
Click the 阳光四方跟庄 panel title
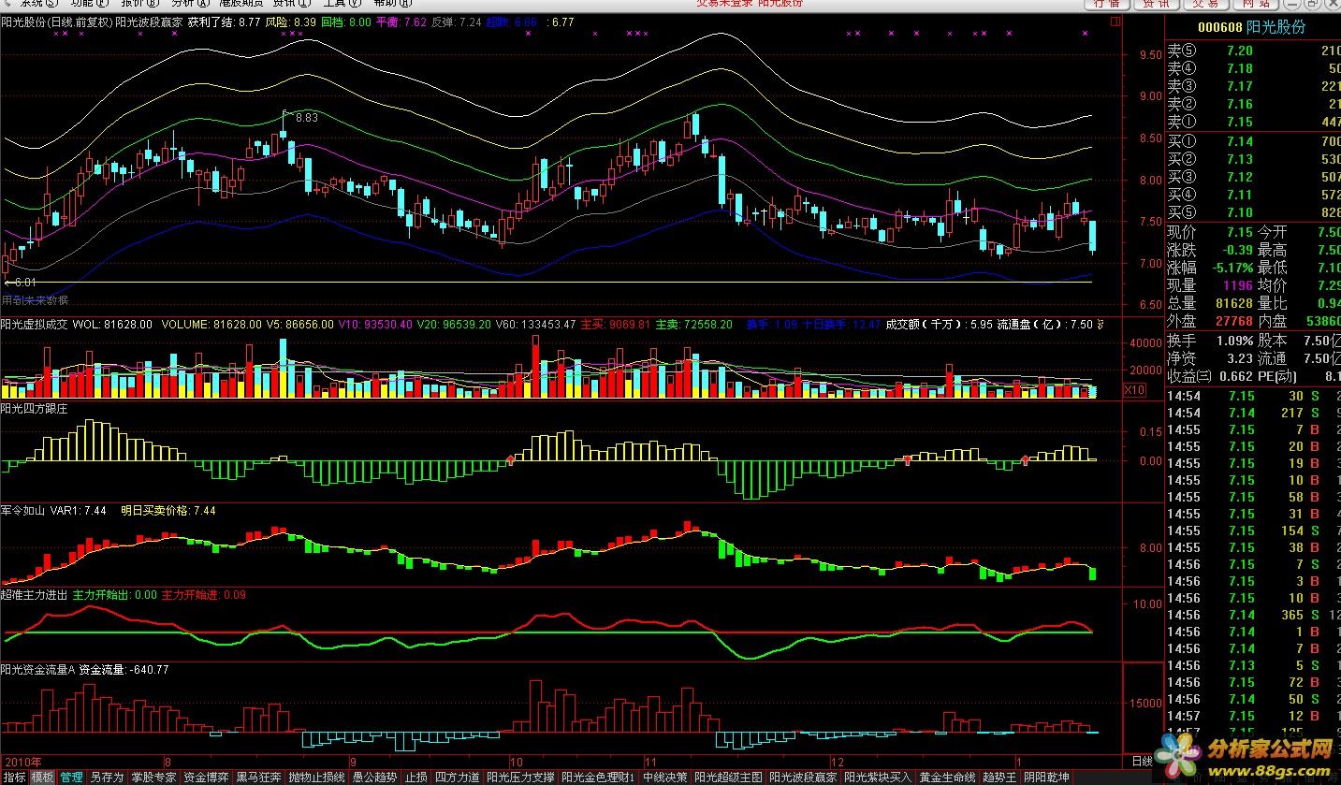36,408
